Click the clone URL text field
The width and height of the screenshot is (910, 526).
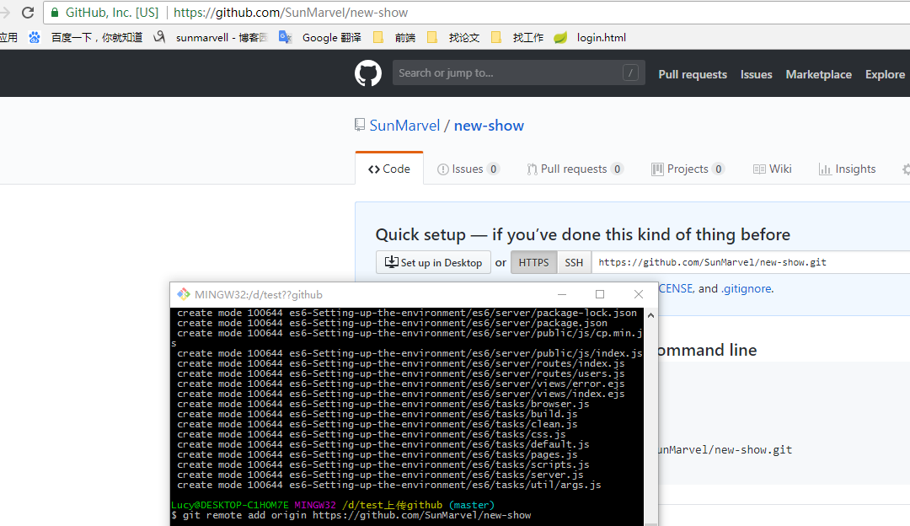751,262
